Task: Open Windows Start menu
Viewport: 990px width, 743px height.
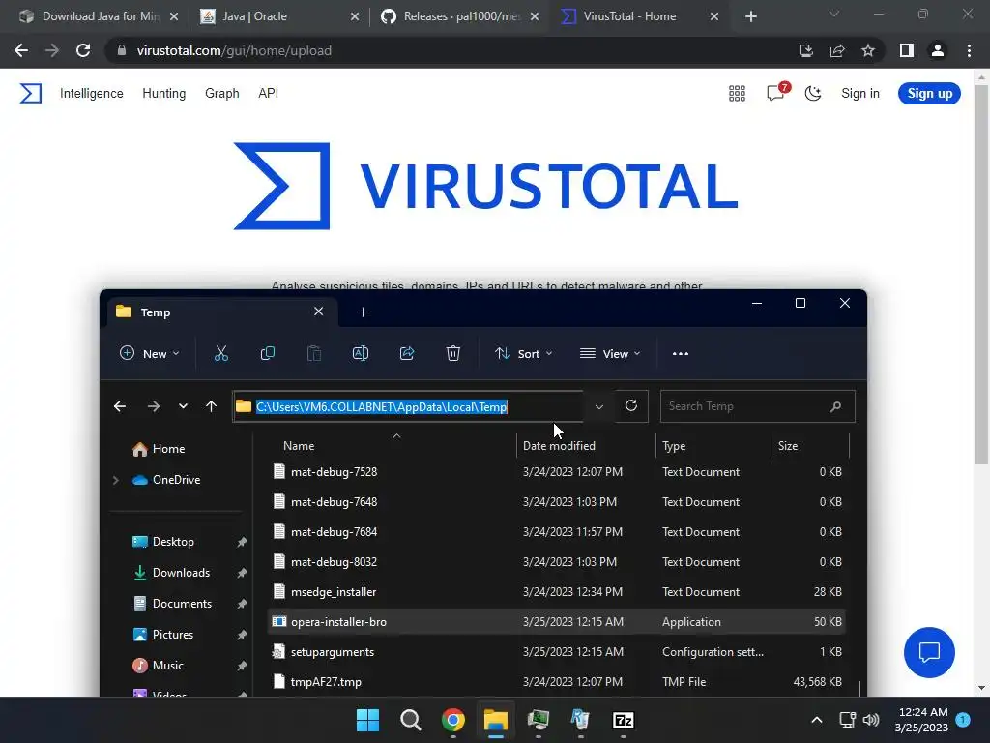Action: tap(367, 720)
